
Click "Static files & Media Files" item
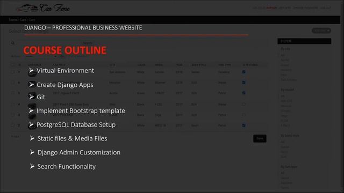73,138
